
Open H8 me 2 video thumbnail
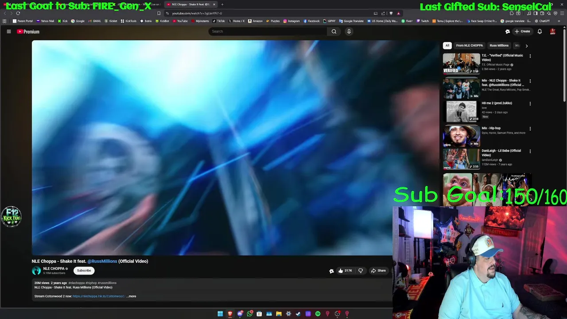[x=461, y=111]
